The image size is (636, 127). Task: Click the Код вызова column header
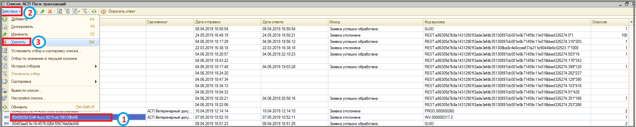(507, 22)
